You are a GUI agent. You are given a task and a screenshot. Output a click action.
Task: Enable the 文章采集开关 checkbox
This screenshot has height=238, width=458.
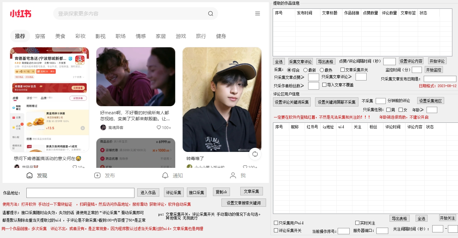tap(342, 70)
